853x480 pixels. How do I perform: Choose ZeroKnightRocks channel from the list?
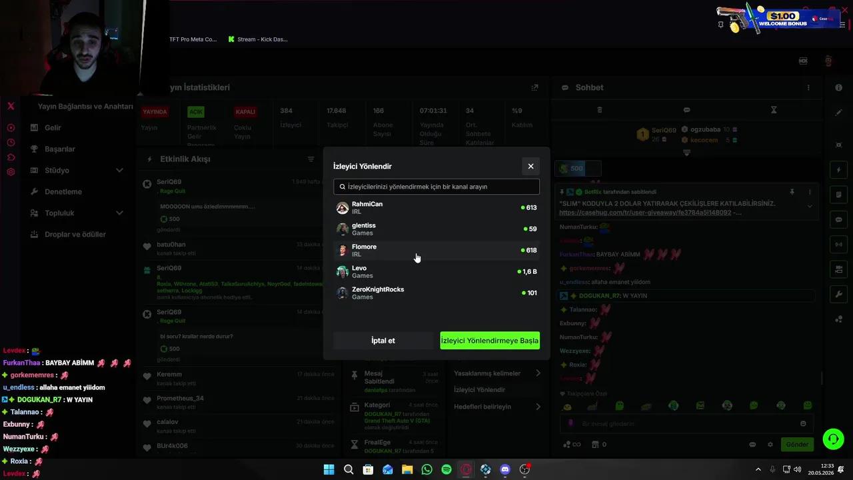(x=436, y=293)
